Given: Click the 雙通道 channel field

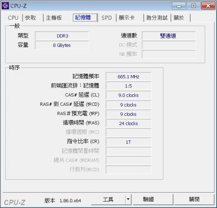Looking at the screenshot, I should 169,36.
